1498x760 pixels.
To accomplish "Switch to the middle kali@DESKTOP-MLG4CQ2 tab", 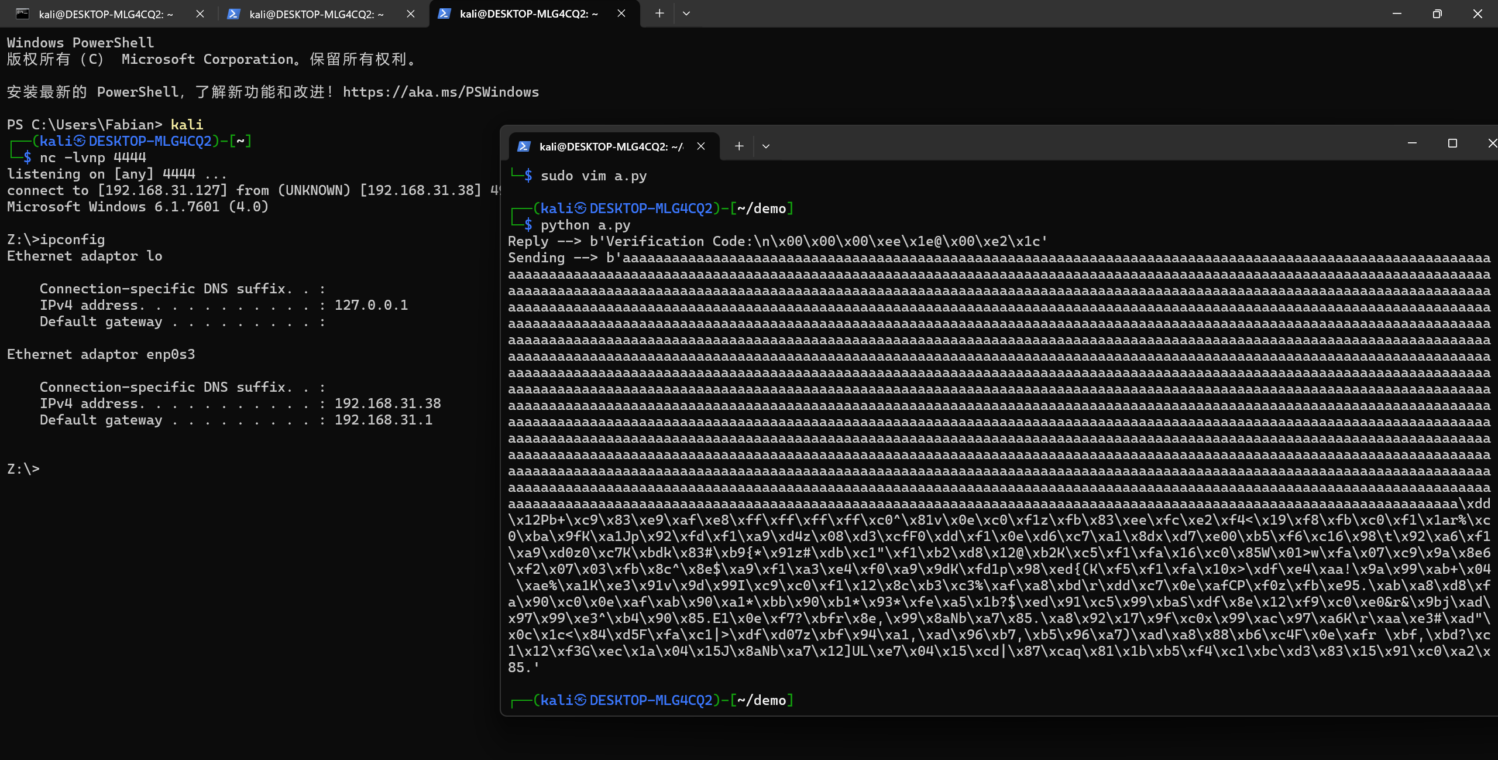I will (316, 14).
